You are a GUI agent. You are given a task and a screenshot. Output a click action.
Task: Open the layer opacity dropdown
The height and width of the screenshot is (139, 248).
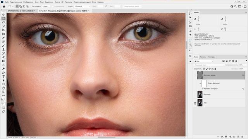click(245, 65)
